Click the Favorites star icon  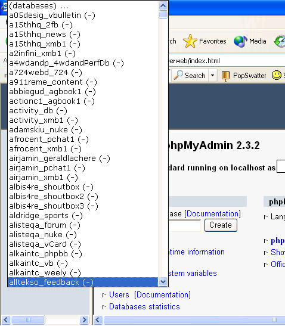click(190, 41)
